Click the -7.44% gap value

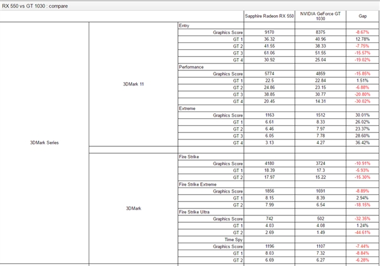362,246
